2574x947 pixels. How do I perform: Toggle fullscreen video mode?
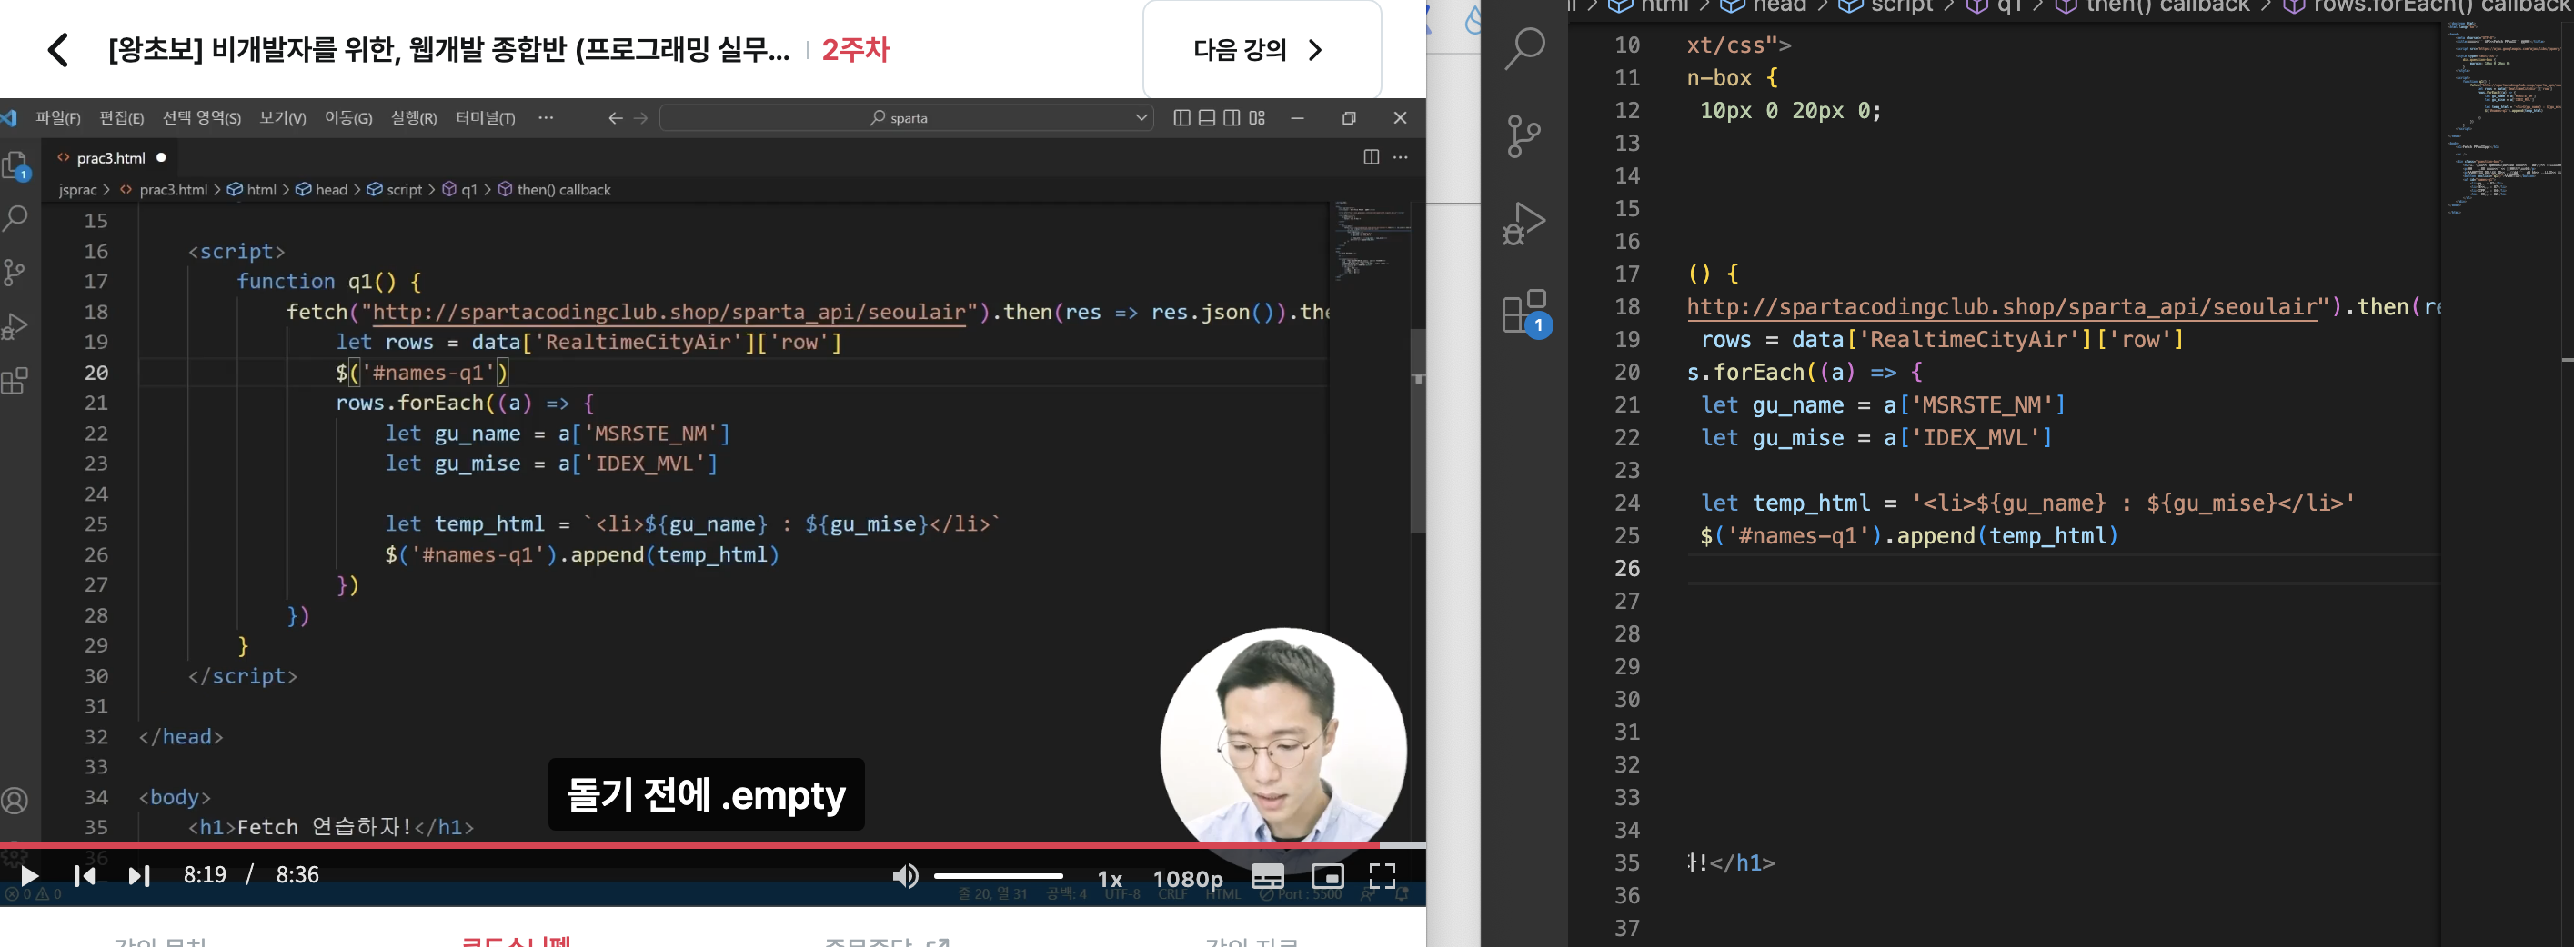(1382, 876)
